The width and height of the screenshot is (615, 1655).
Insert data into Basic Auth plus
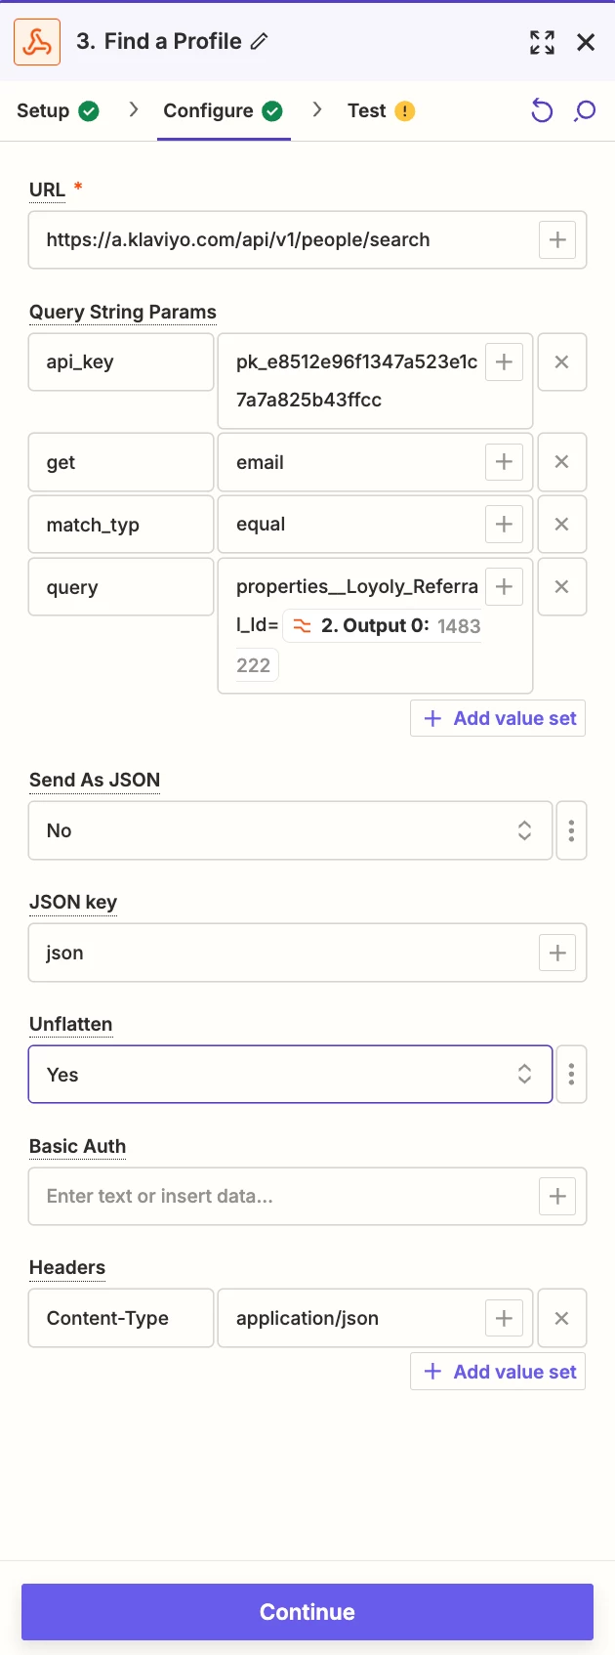click(557, 1196)
